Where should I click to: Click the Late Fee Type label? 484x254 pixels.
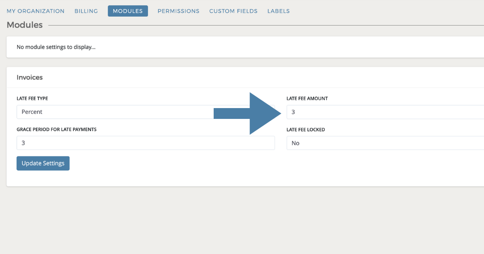(x=32, y=98)
